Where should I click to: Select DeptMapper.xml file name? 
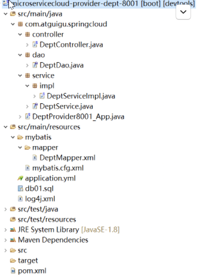point(68,158)
